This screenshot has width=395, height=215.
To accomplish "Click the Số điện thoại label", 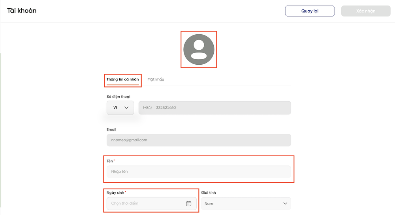I will (118, 97).
